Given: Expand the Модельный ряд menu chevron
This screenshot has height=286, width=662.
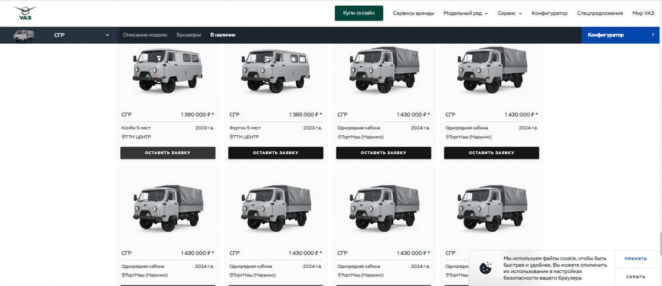Looking at the screenshot, I should tap(486, 14).
